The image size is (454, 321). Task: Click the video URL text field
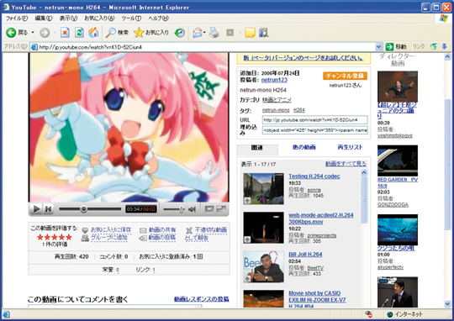315,120
